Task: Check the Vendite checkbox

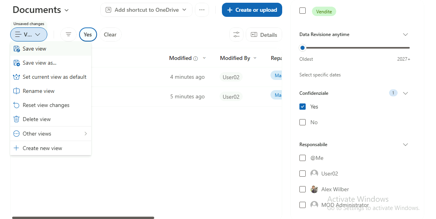Action: click(x=303, y=11)
